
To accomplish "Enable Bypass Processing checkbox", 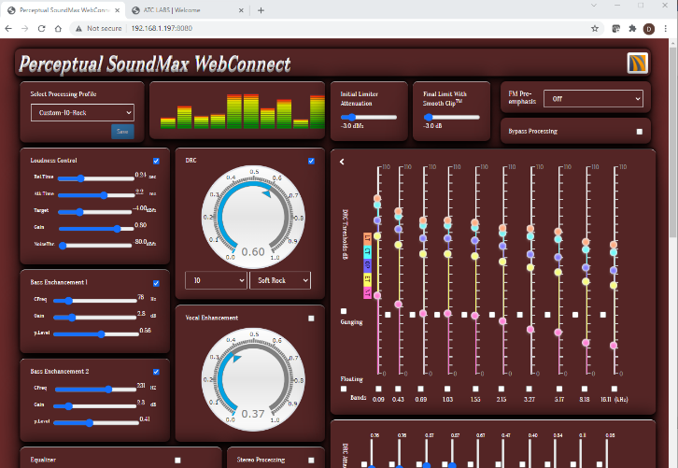I will (640, 132).
